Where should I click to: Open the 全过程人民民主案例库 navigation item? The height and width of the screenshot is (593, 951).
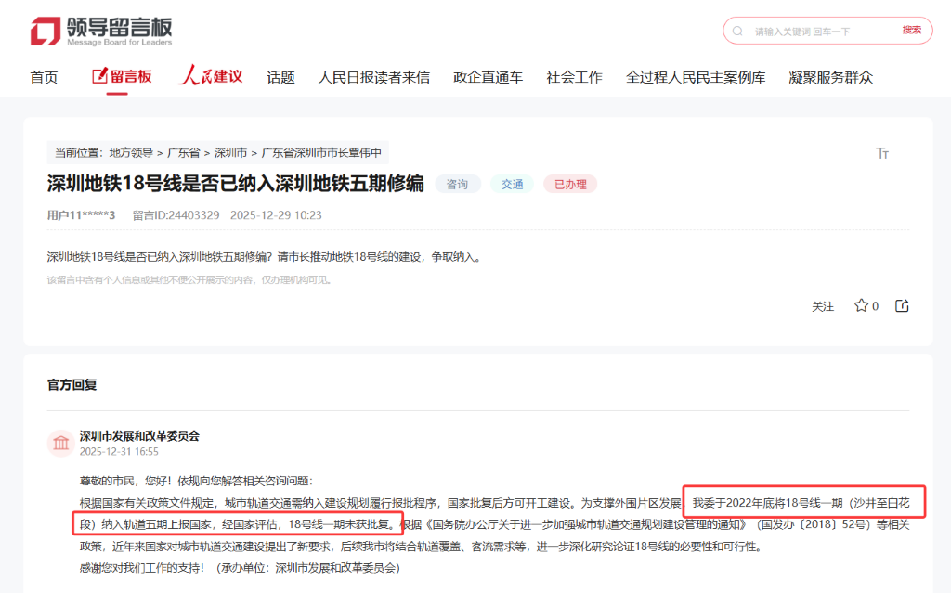tap(696, 77)
